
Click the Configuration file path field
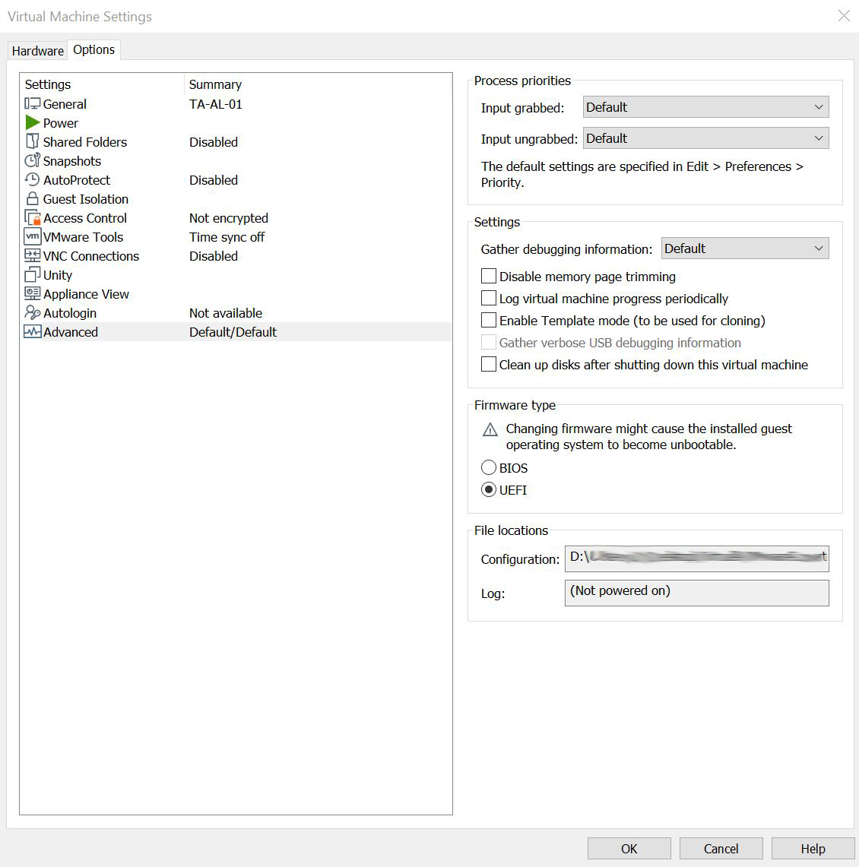[696, 558]
